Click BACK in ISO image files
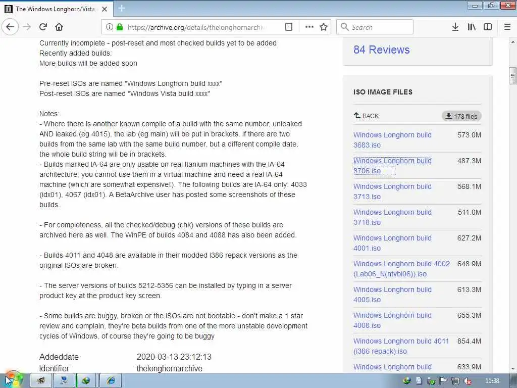The width and height of the screenshot is (517, 388). [x=367, y=116]
